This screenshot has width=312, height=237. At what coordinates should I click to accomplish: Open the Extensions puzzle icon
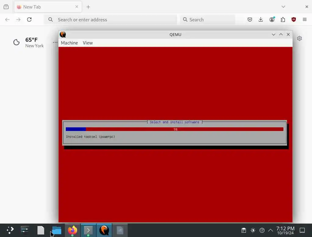[283, 19]
